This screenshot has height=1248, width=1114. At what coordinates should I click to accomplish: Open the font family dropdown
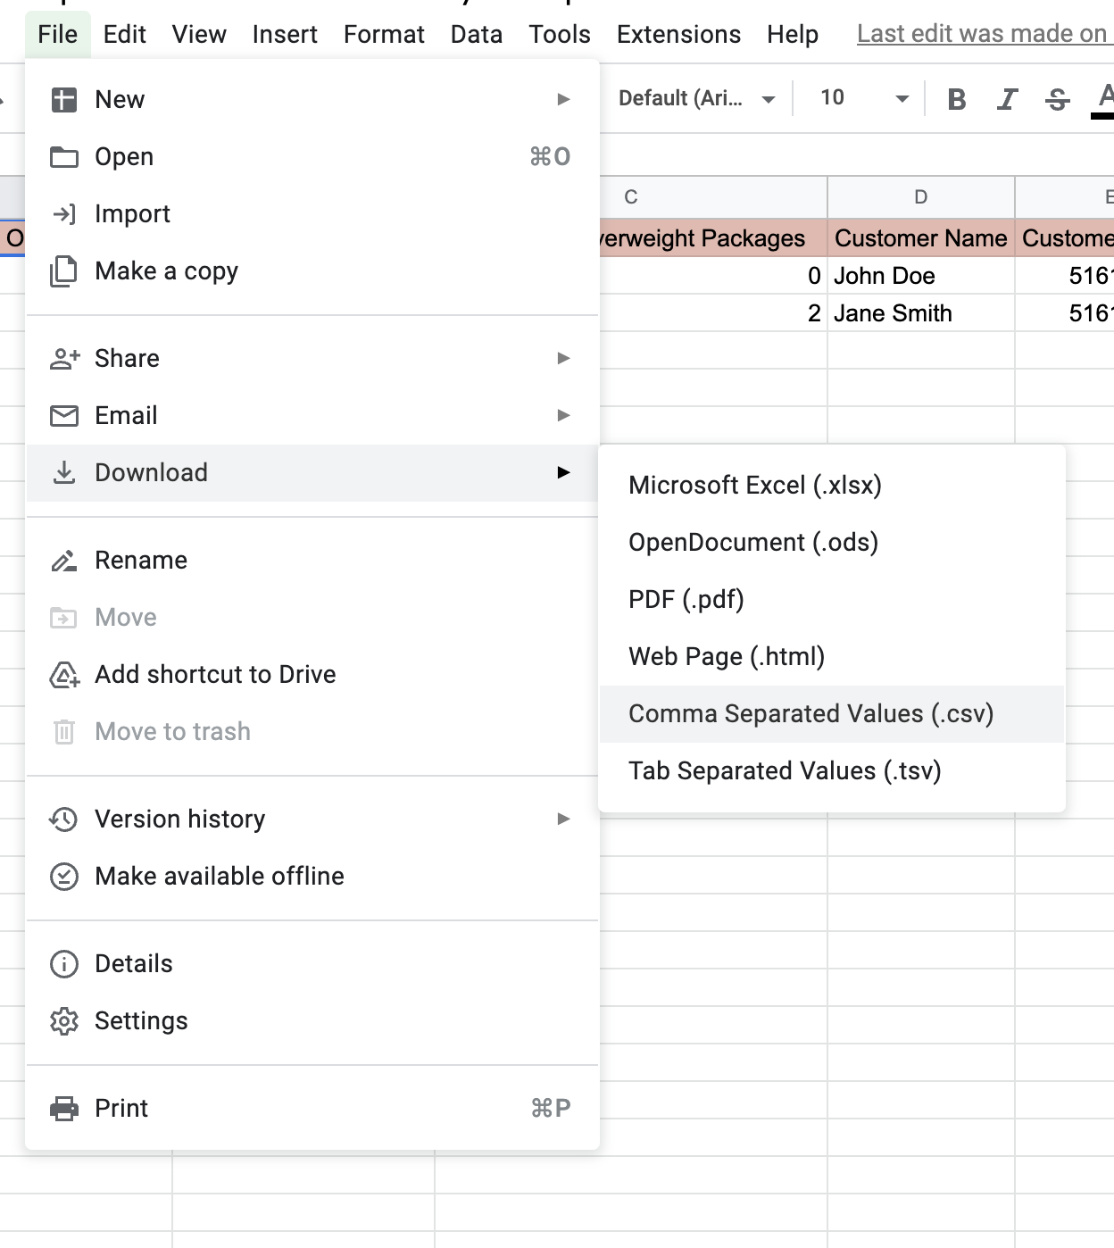point(696,98)
